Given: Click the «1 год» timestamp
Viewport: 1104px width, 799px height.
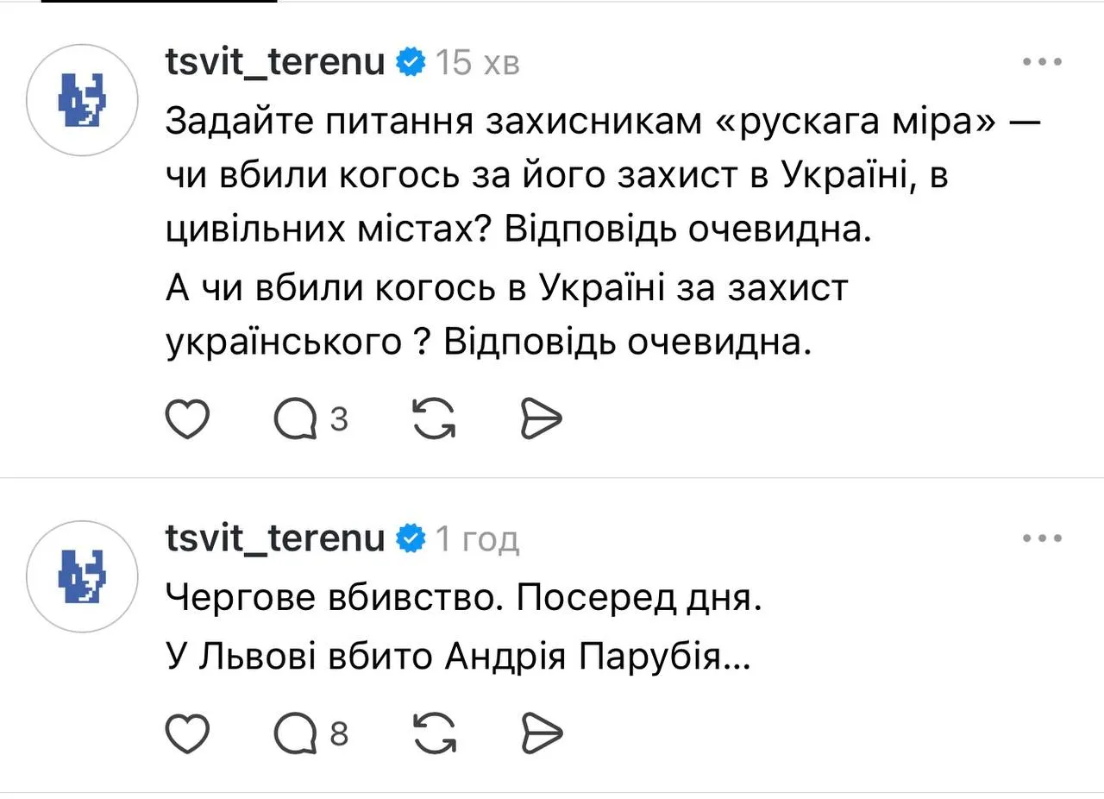Looking at the screenshot, I should (x=476, y=538).
